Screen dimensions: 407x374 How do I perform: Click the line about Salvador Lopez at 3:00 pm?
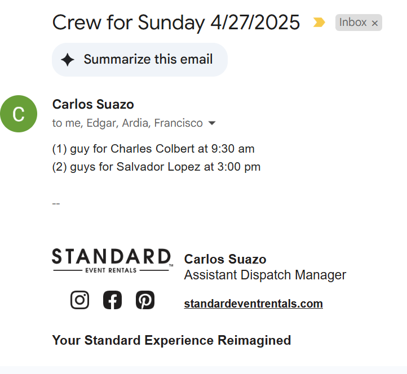156,167
